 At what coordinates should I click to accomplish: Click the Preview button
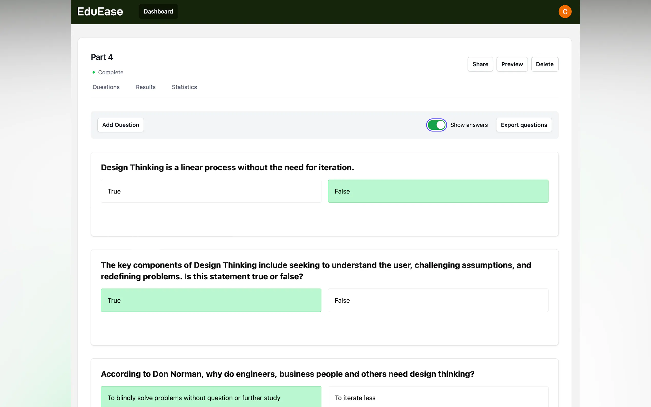click(512, 64)
